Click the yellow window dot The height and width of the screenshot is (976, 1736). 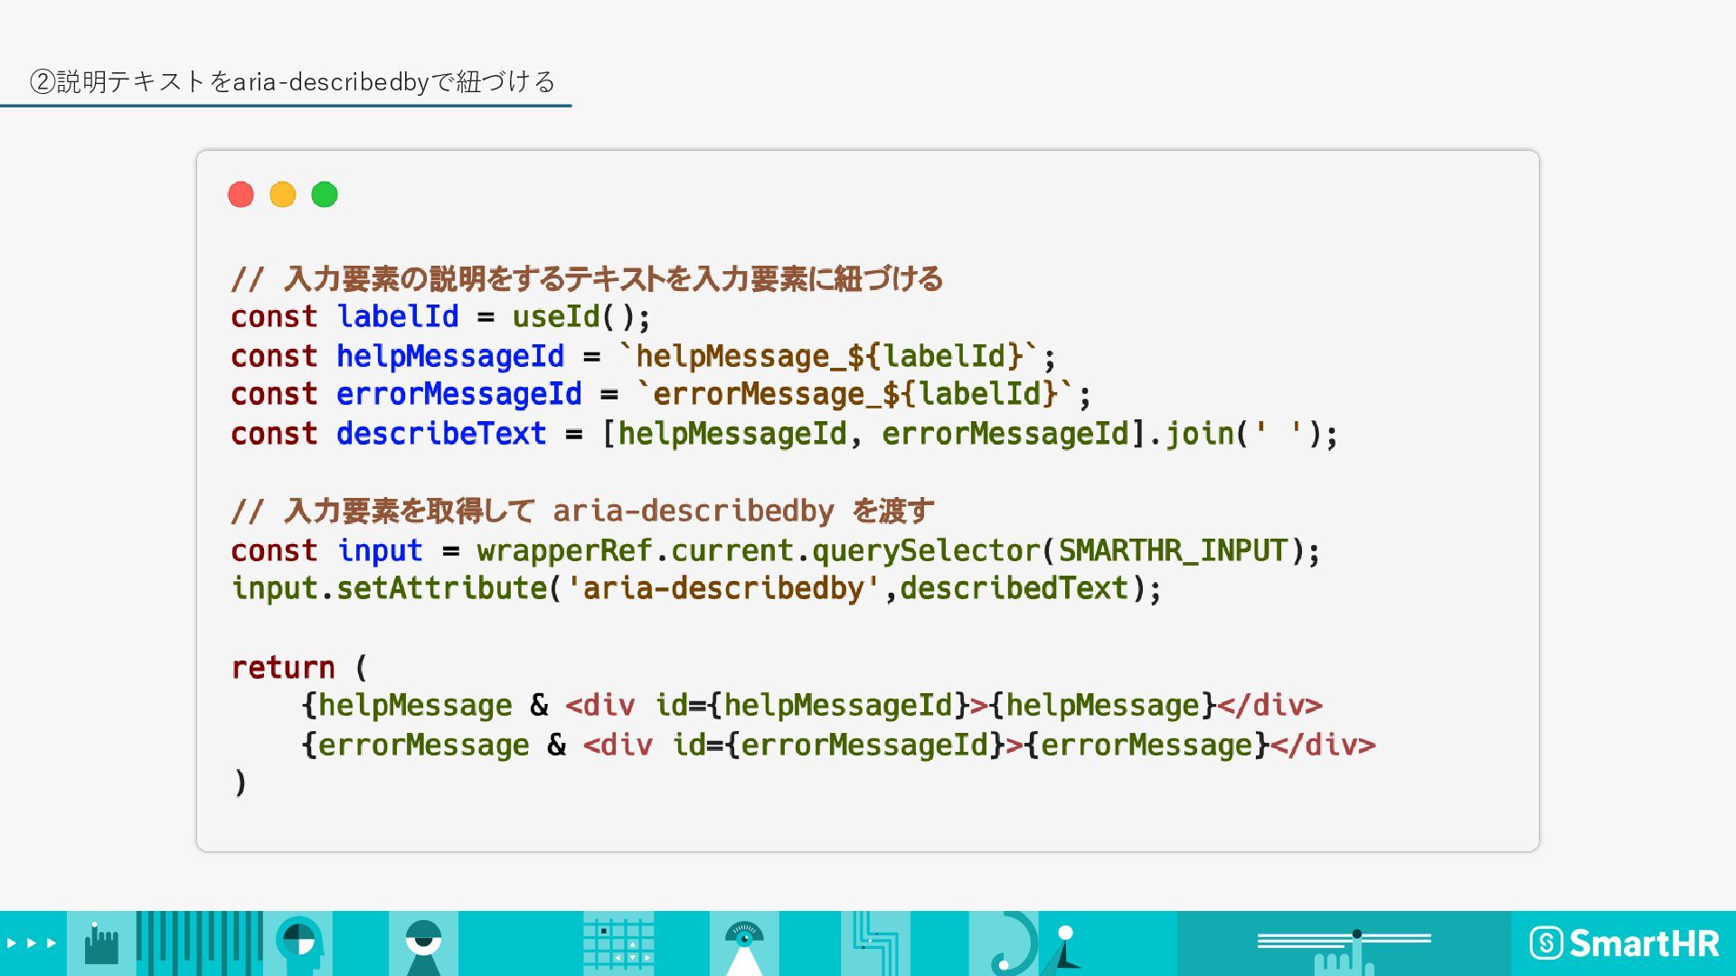pos(283,194)
